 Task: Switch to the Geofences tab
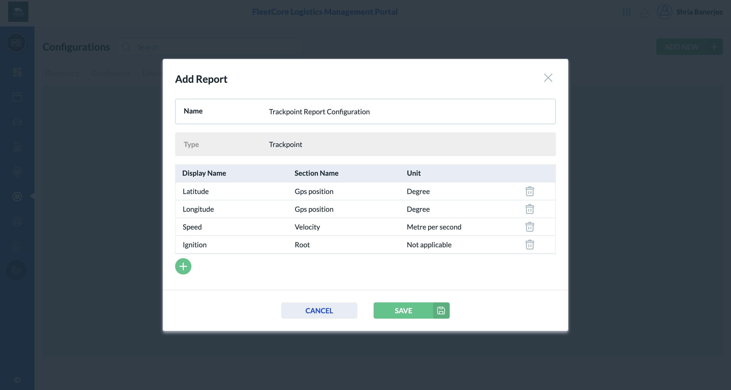(111, 73)
